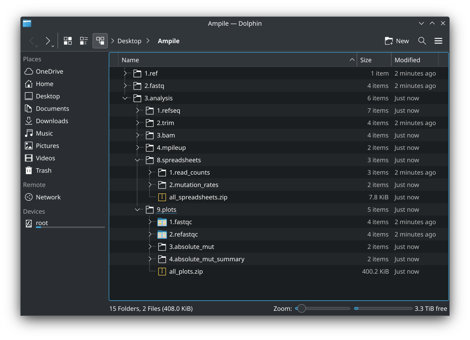Viewport: 470px width, 340px height.
Task: Open the breadcrumb arrow after Desktop
Action: click(x=148, y=41)
